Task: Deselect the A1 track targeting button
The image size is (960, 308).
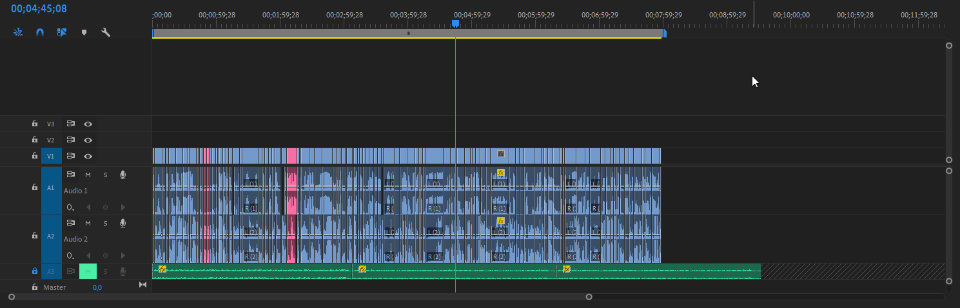Action: [x=51, y=188]
